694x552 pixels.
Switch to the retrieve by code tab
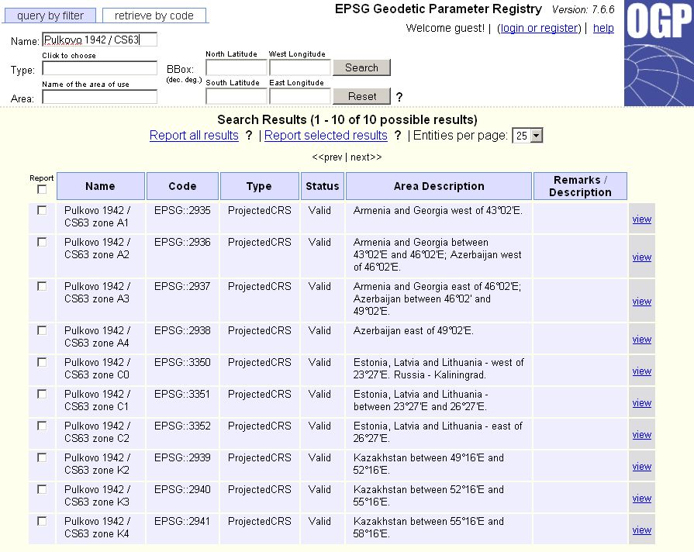pos(154,16)
